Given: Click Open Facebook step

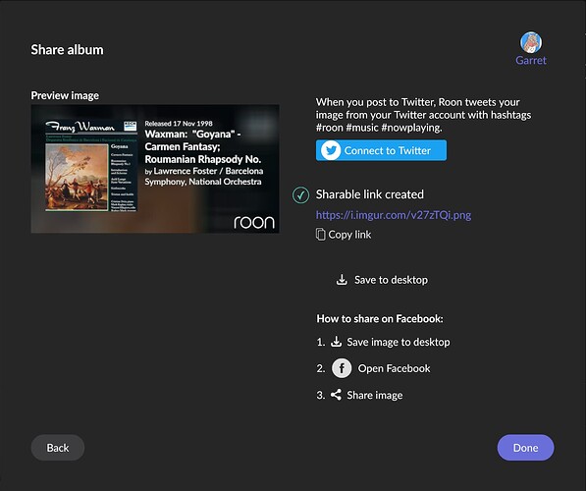Looking at the screenshot, I should 394,368.
